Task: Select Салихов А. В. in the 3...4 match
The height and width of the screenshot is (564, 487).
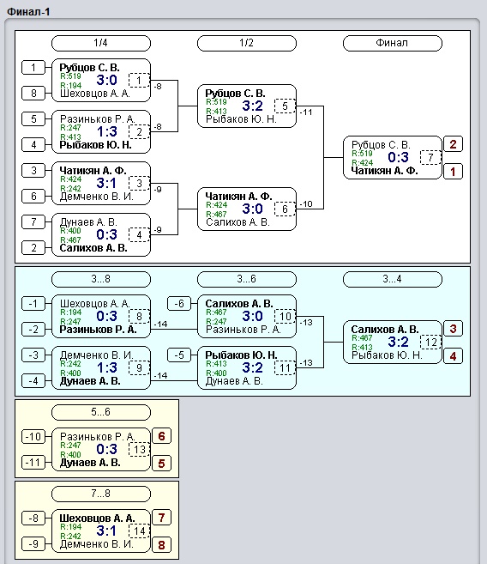Action: 385,330
